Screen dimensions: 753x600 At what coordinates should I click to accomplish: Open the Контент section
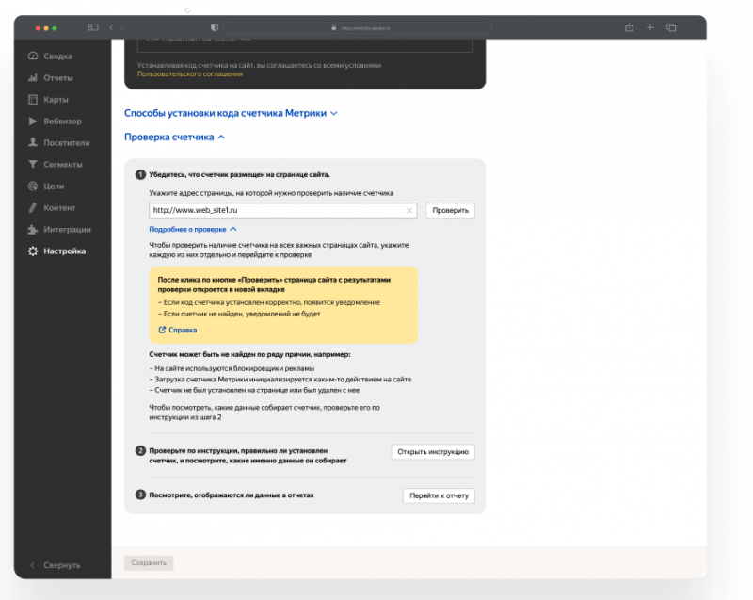pos(58,207)
